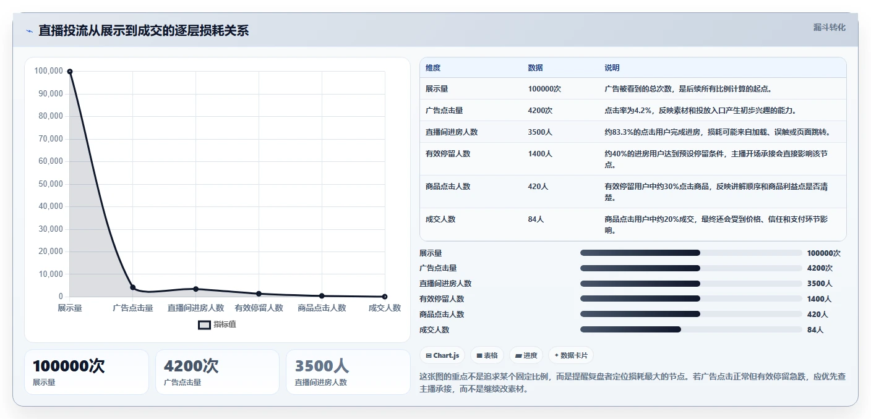Click the 展示量 x-axis label under the chart

click(70, 308)
